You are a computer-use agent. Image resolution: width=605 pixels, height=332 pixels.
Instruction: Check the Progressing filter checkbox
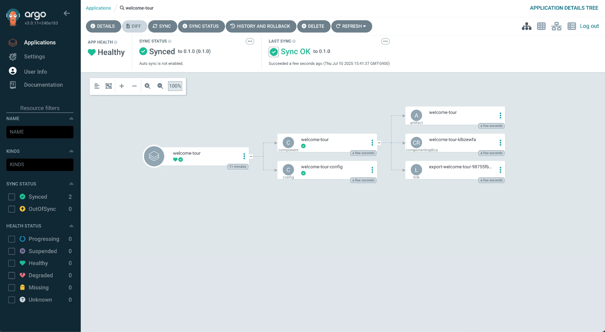[11, 239]
